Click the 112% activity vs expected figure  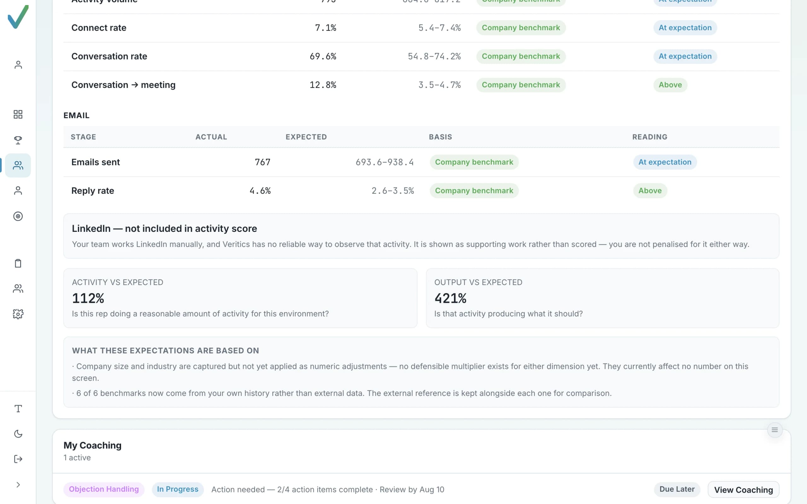(x=88, y=298)
